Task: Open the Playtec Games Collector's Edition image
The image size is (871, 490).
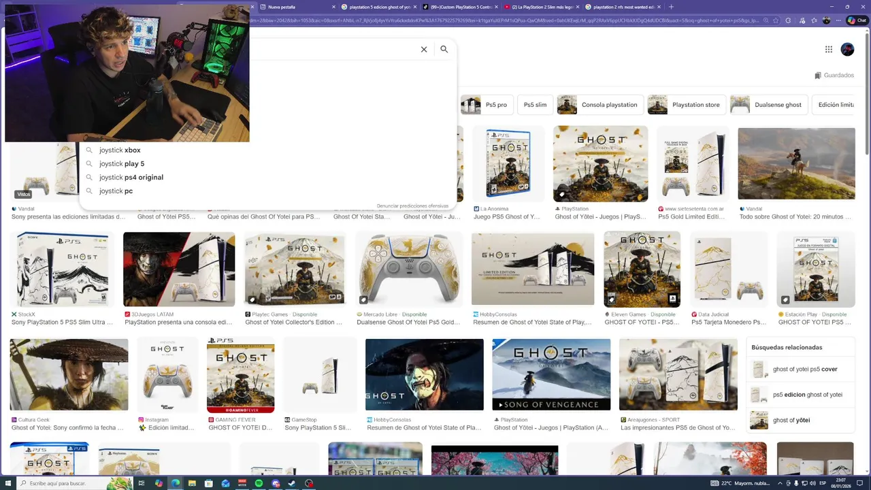Action: click(295, 269)
